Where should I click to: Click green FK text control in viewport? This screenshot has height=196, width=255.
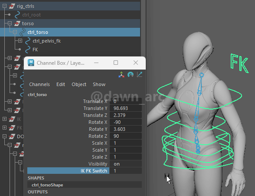[239, 63]
